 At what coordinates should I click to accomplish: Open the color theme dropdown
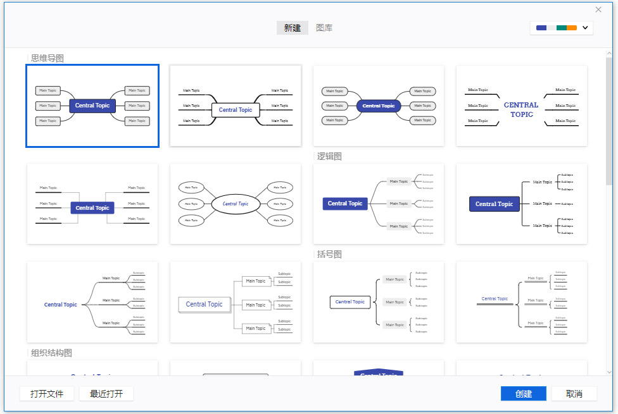pyautogui.click(x=562, y=28)
